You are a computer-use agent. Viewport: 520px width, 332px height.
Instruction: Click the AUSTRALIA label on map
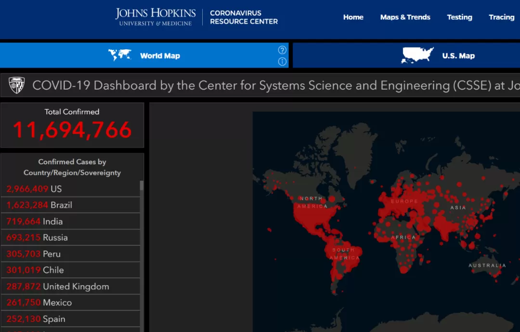(487, 266)
